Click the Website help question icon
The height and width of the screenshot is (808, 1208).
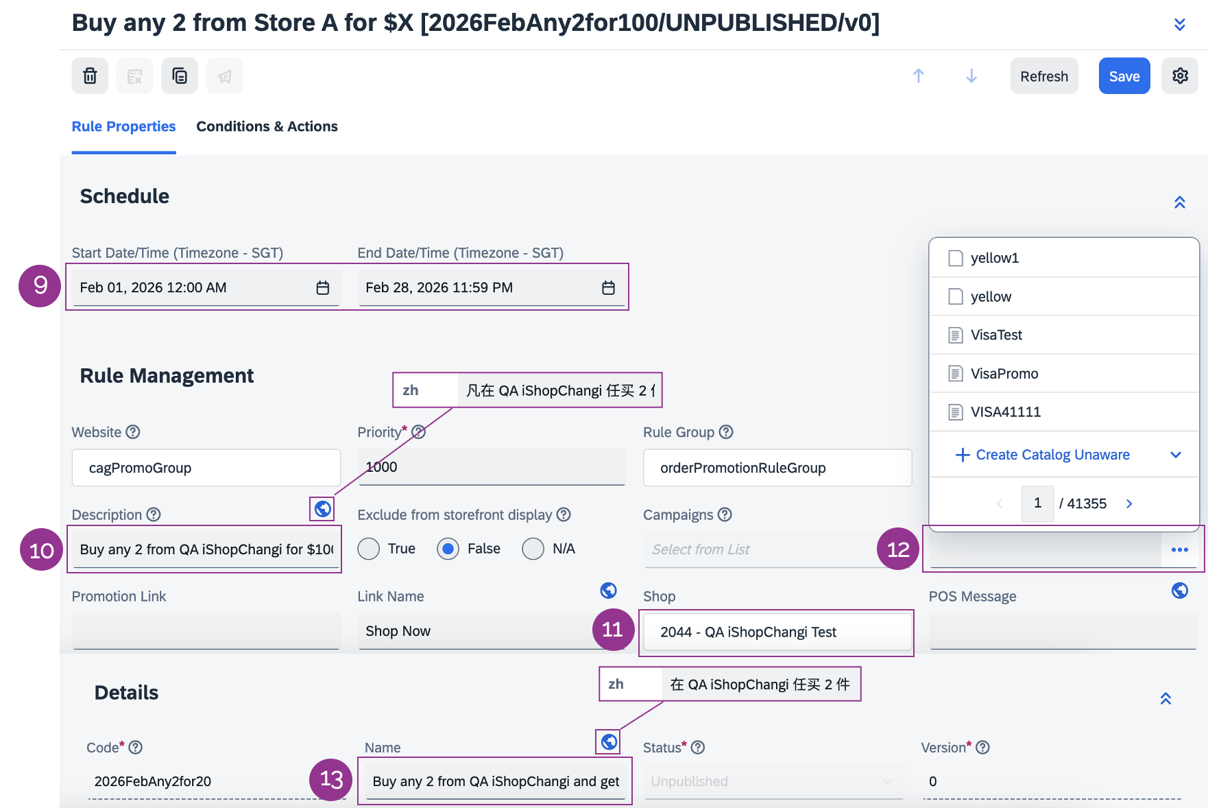(x=133, y=432)
